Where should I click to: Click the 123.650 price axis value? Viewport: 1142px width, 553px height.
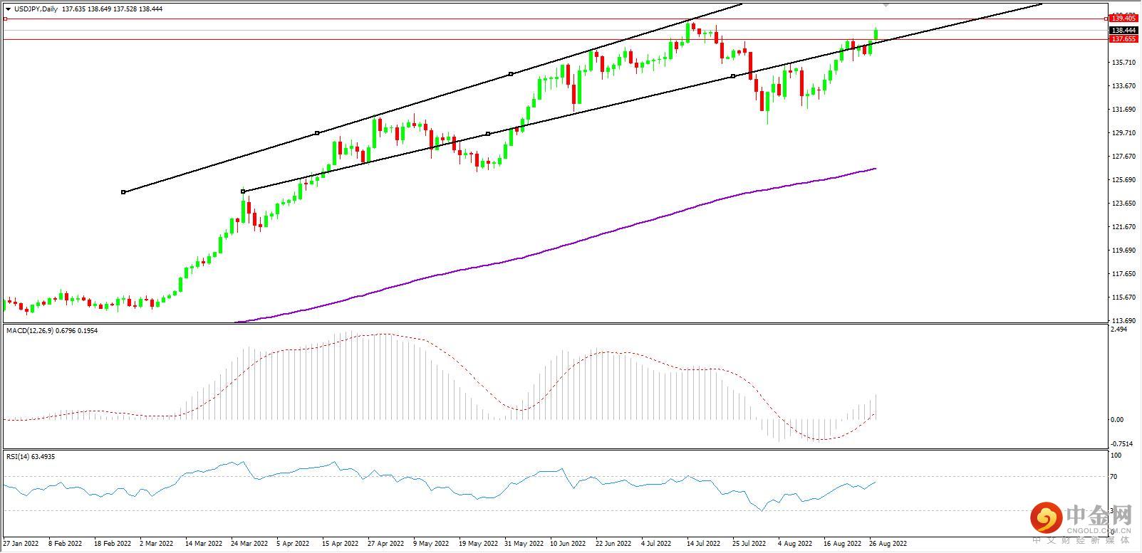tap(1123, 204)
